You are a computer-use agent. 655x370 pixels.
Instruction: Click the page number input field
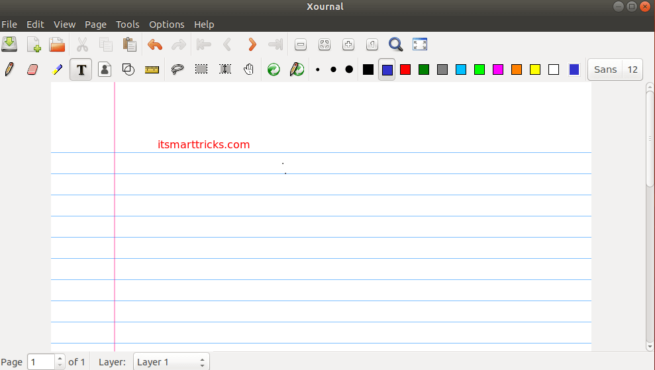(x=41, y=362)
